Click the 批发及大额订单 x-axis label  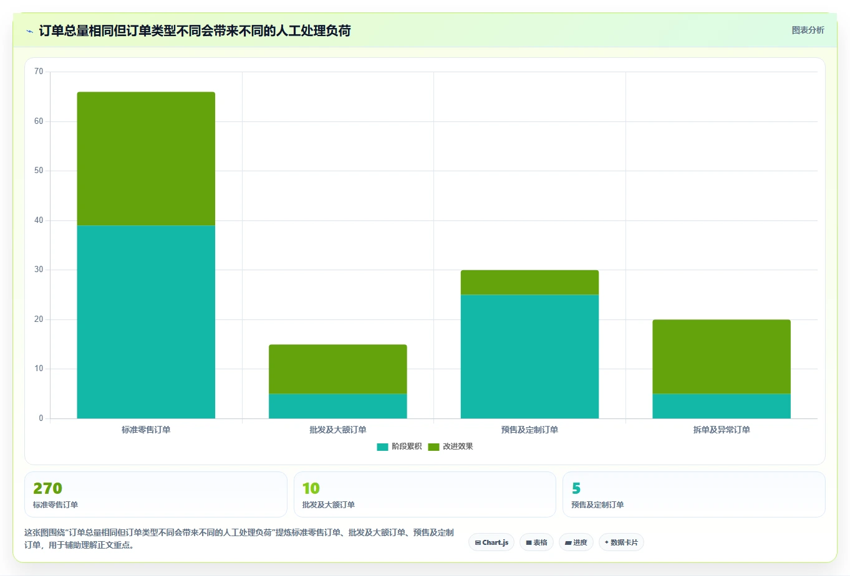pos(338,430)
